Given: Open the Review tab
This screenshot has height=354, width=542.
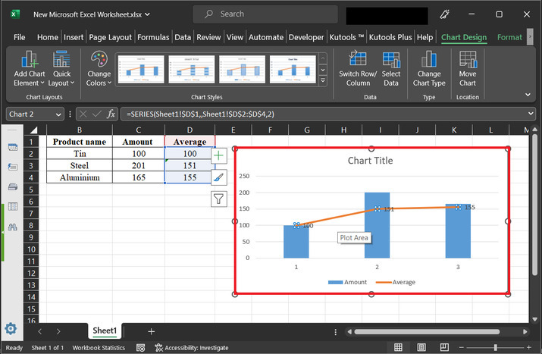Looking at the screenshot, I should point(208,37).
